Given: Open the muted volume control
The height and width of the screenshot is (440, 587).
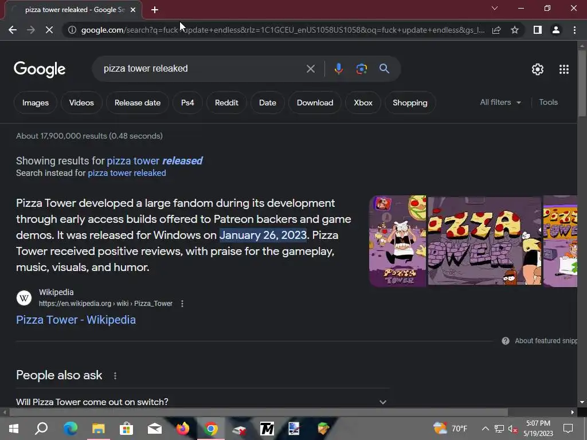Looking at the screenshot, I should pyautogui.click(x=512, y=429).
